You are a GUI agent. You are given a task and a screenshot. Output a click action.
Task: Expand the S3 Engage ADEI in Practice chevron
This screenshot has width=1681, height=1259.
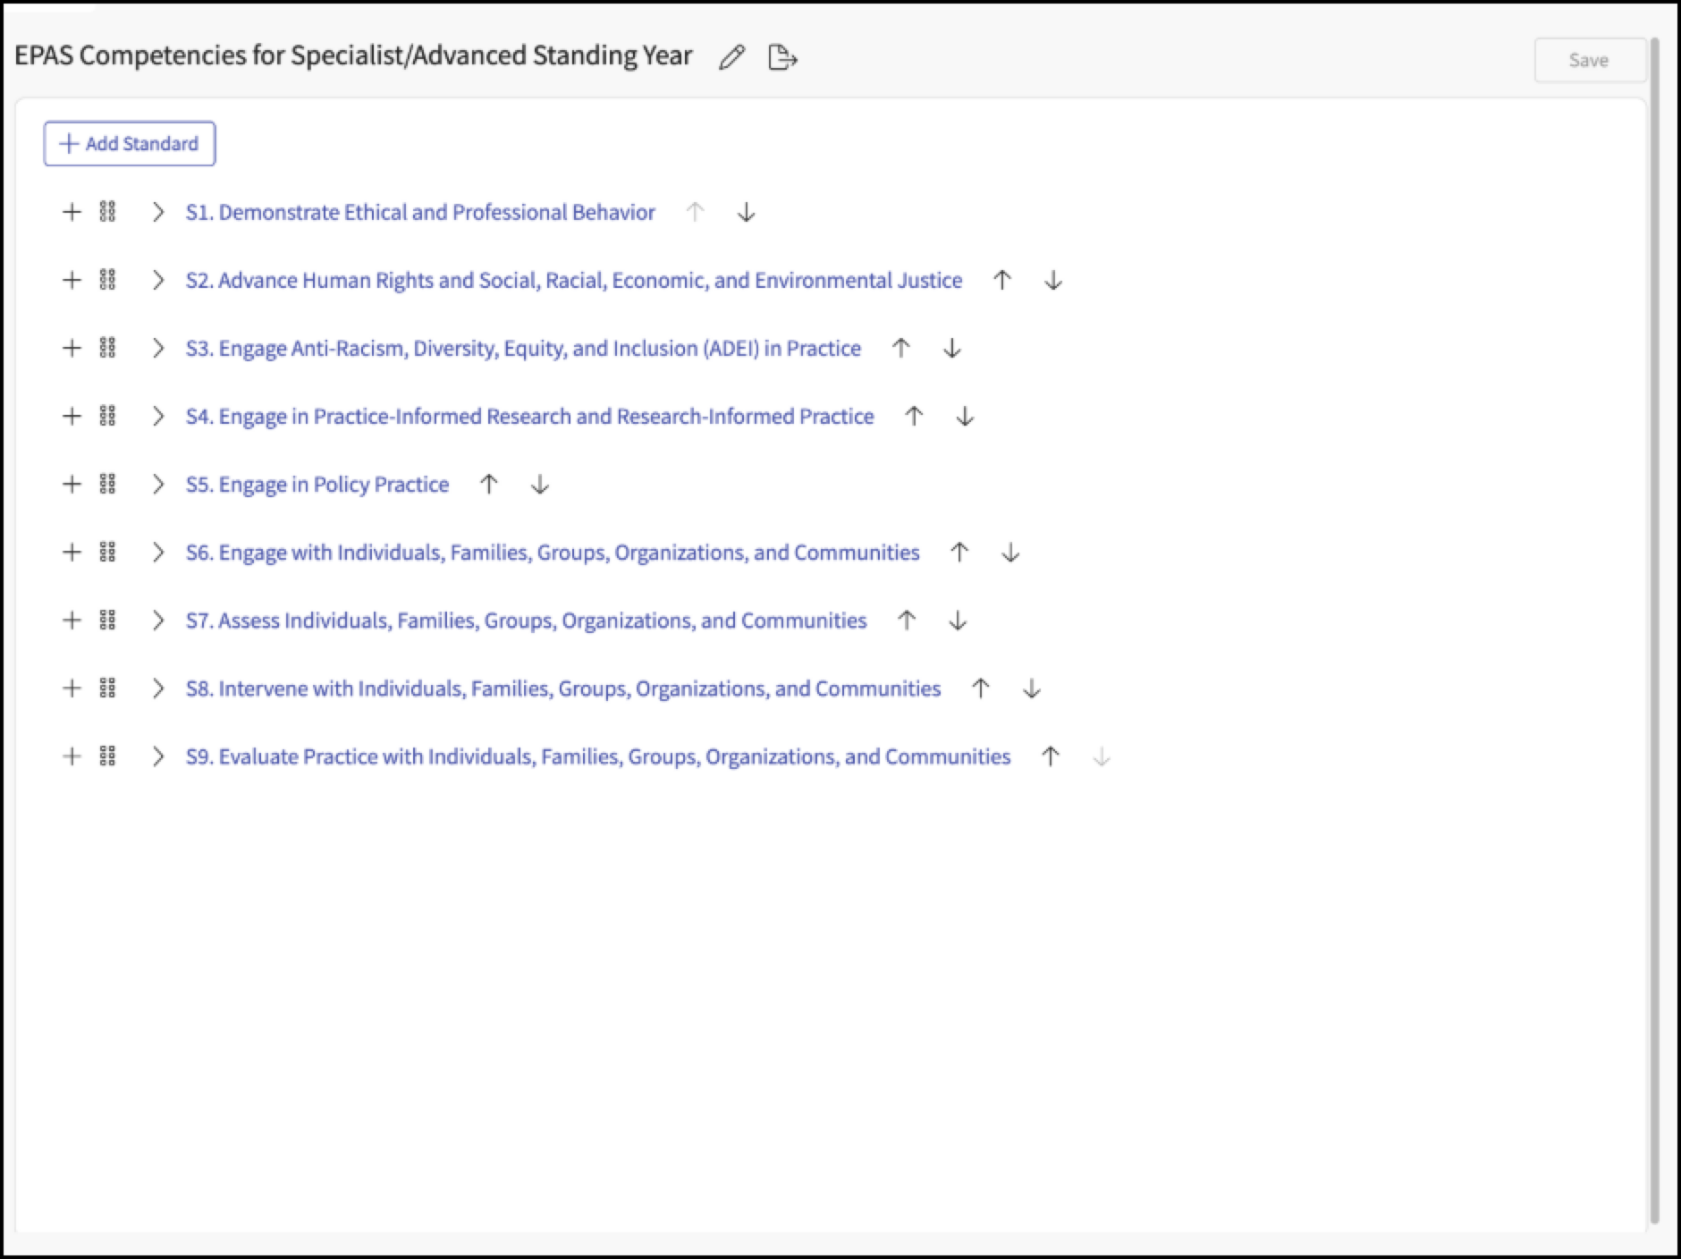pyautogui.click(x=158, y=348)
